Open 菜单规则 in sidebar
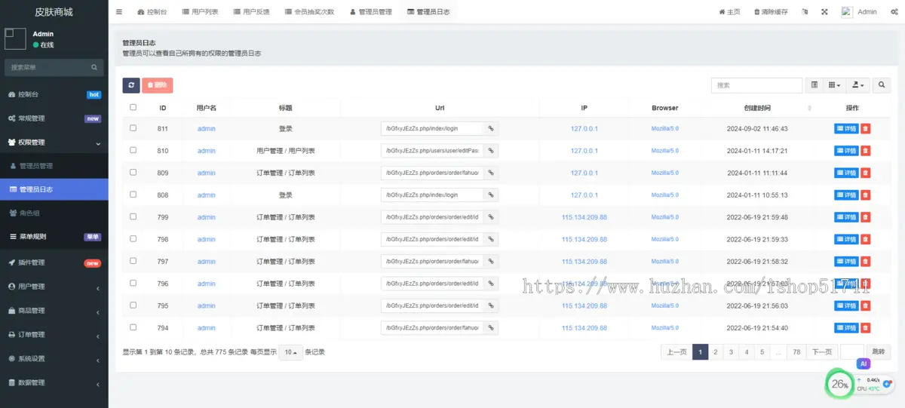This screenshot has height=408, width=905. [54, 236]
